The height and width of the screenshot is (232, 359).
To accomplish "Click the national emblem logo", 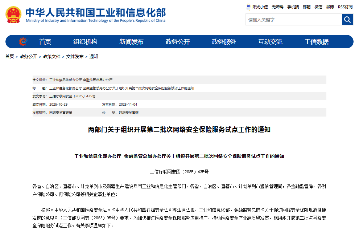I will [x=13, y=15].
